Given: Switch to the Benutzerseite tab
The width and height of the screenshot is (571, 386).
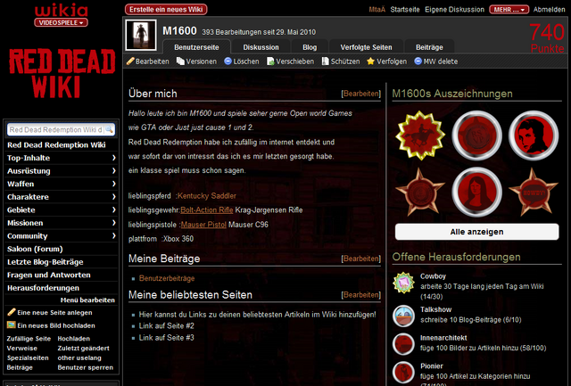Looking at the screenshot, I should pyautogui.click(x=196, y=47).
